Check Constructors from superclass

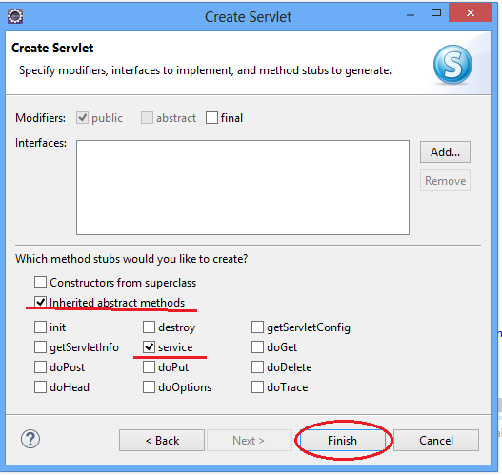coord(40,283)
